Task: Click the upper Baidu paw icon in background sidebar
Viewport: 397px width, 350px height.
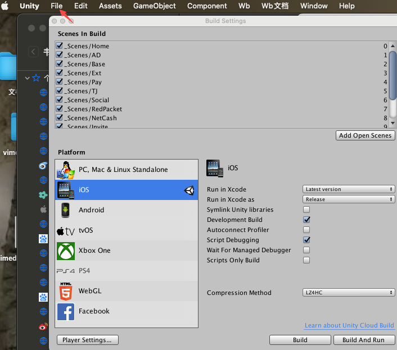Action: point(43,239)
